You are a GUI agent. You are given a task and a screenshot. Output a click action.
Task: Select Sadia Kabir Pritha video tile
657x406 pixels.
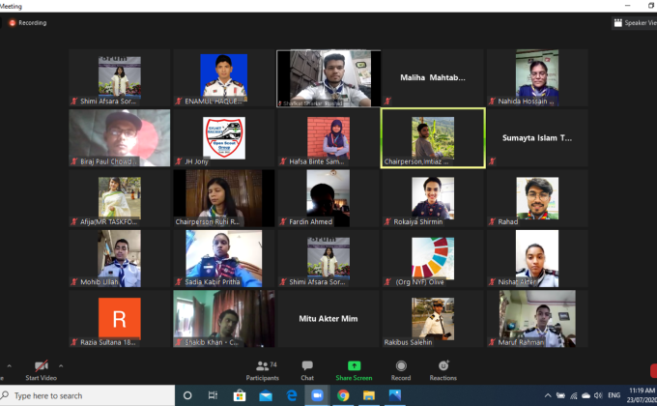[224, 259]
